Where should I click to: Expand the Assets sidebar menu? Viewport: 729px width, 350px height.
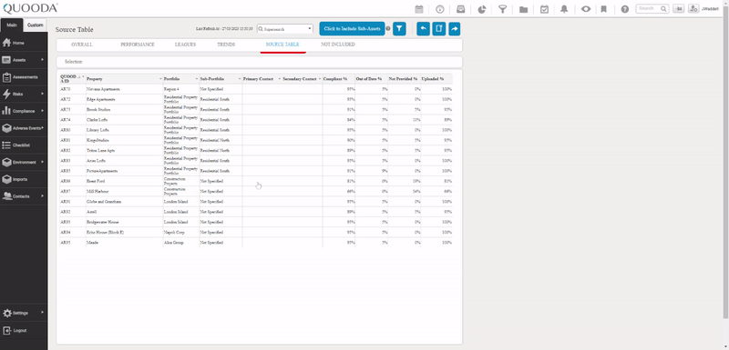coord(24,60)
